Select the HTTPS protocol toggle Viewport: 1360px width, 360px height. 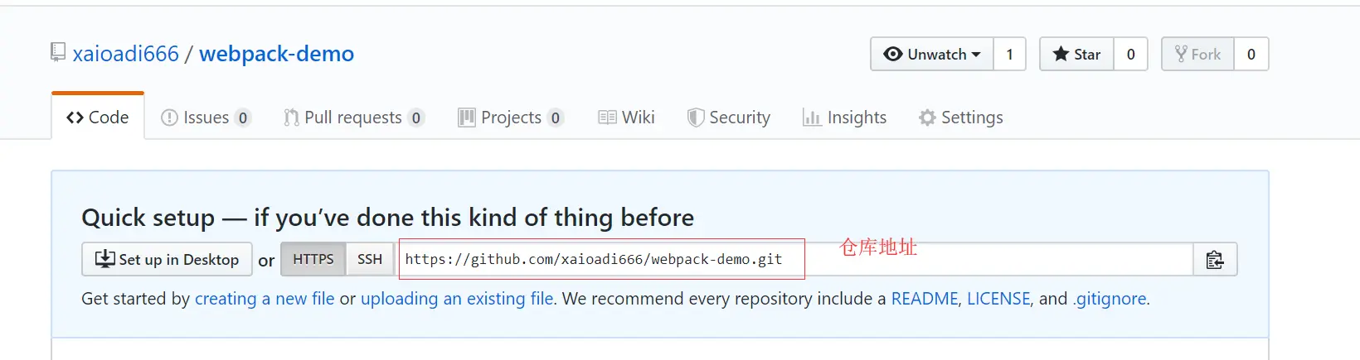coord(313,260)
